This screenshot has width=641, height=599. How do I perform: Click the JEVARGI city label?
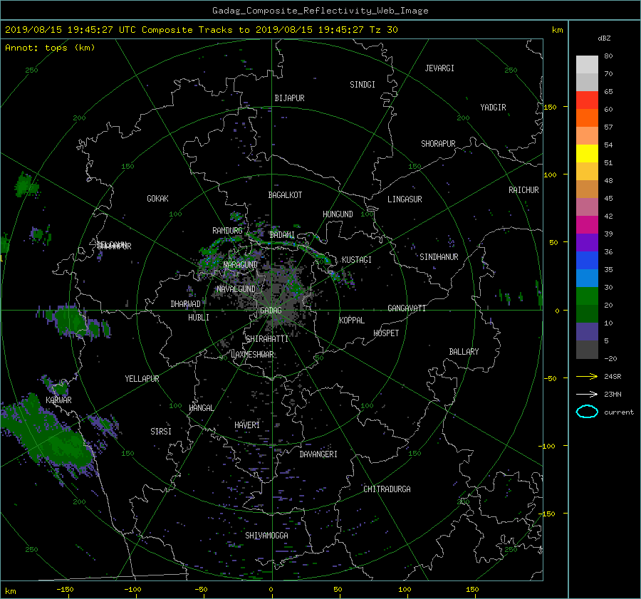(x=439, y=68)
